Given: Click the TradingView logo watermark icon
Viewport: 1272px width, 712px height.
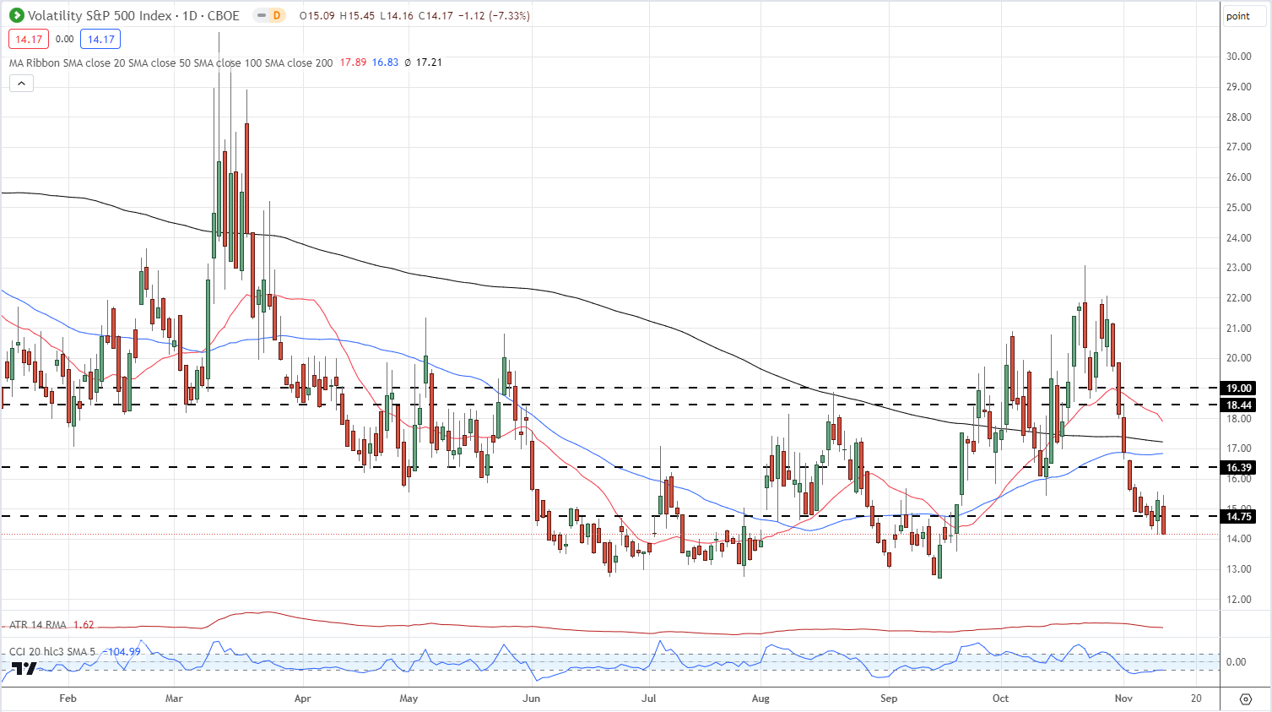Looking at the screenshot, I should pyautogui.click(x=24, y=668).
